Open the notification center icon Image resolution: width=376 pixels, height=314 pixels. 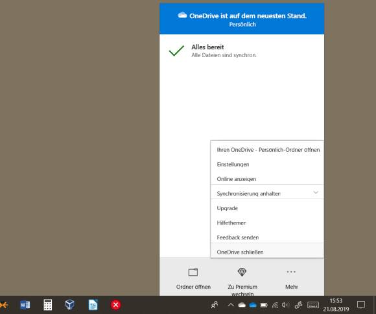tap(361, 305)
